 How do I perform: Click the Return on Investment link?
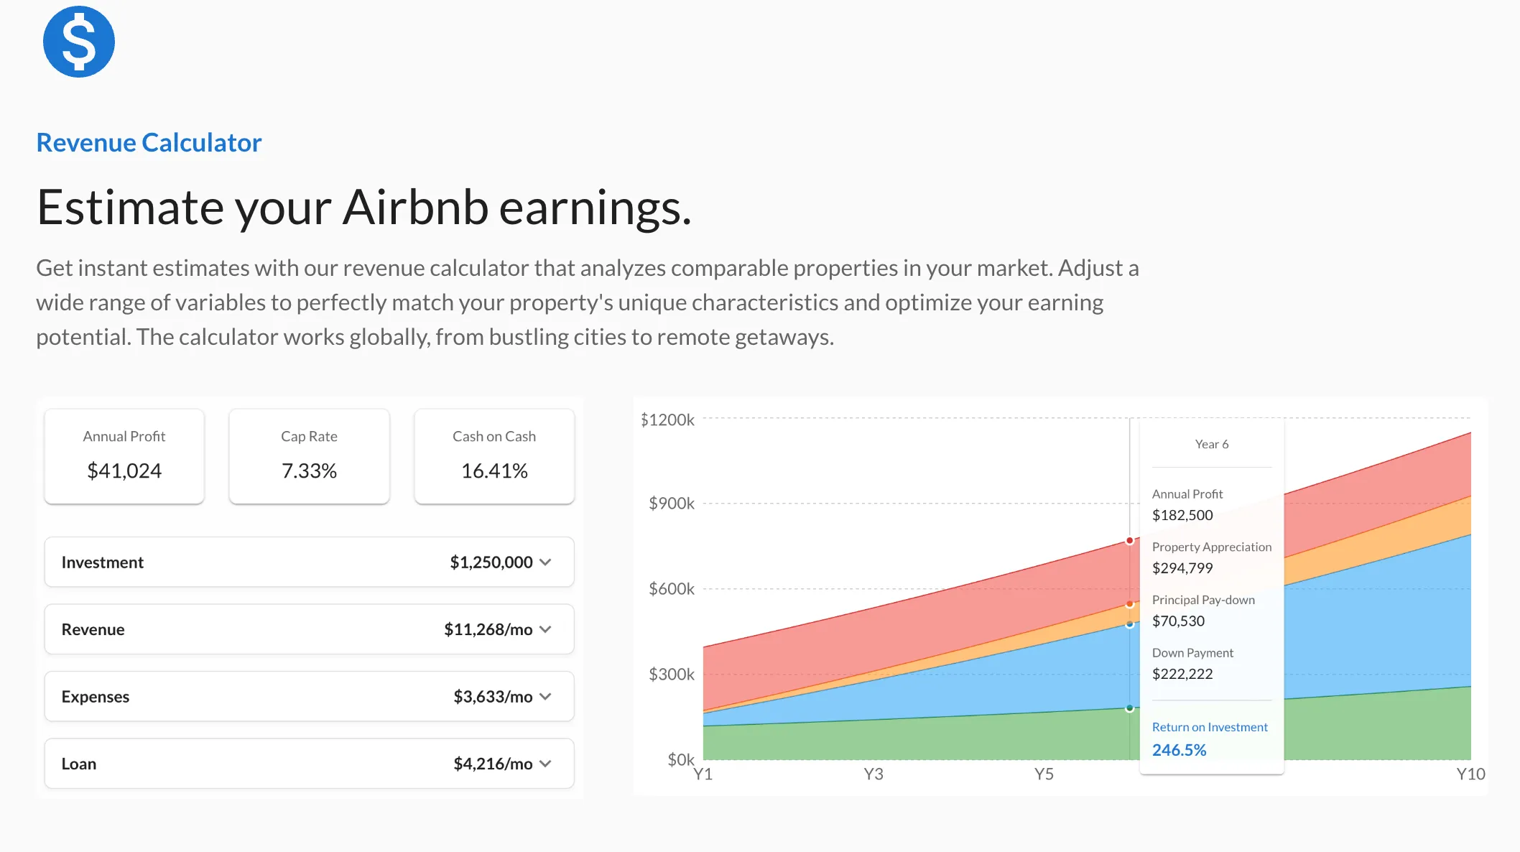point(1210,726)
